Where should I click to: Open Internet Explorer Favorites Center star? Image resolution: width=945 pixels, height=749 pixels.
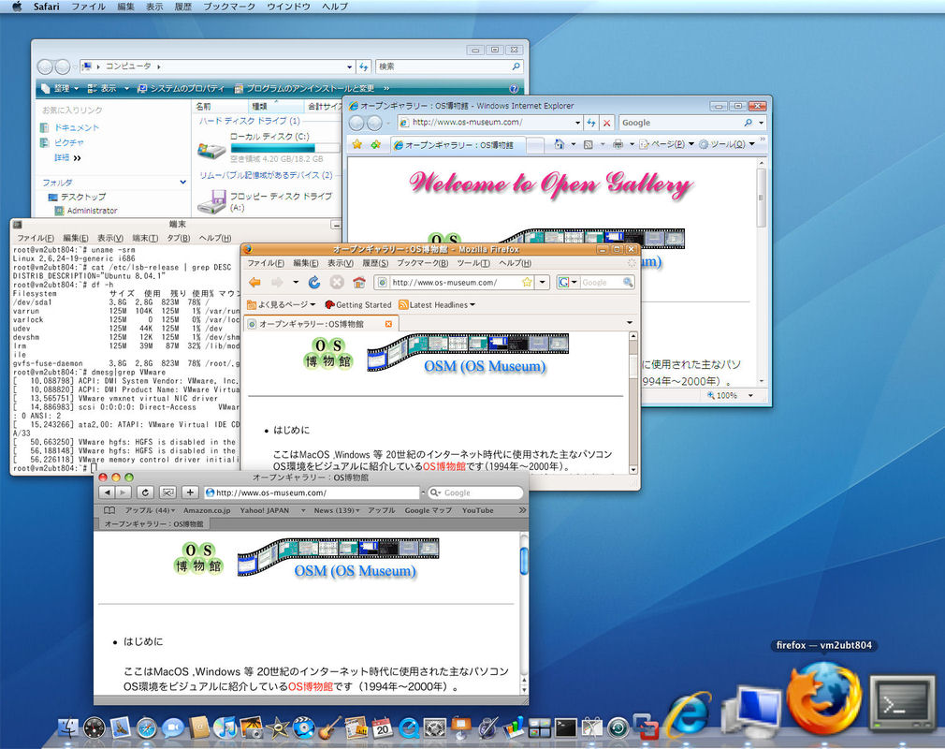[x=357, y=145]
